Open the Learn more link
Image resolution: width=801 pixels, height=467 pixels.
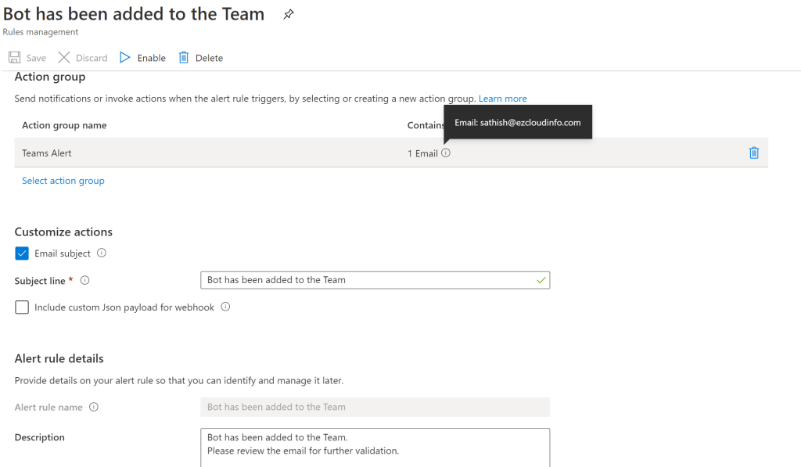(502, 99)
